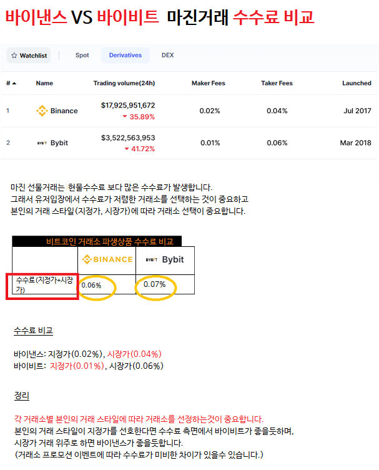Click Binance taker fee 0.04%
The image size is (379, 470).
(277, 111)
